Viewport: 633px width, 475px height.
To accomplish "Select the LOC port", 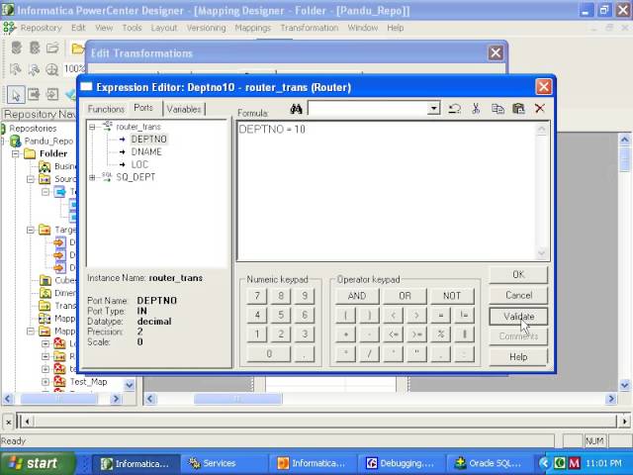I will (x=139, y=165).
